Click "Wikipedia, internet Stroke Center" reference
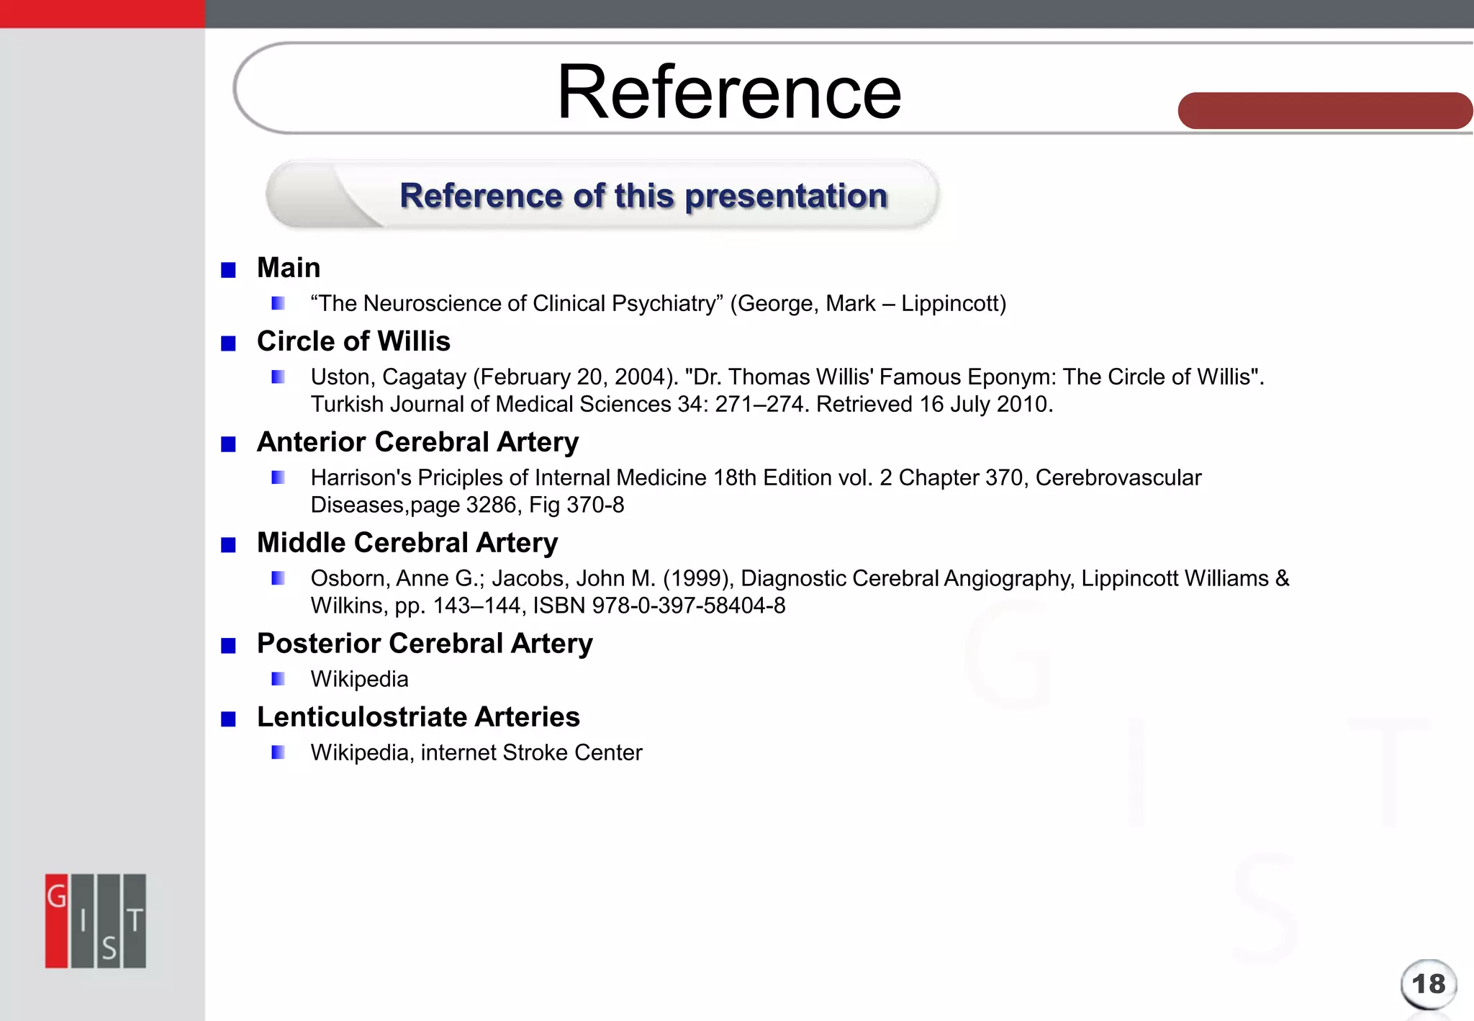This screenshot has width=1474, height=1021. [476, 752]
